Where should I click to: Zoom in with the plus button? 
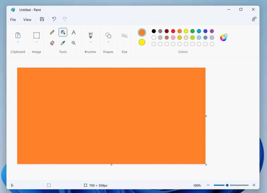(254, 185)
